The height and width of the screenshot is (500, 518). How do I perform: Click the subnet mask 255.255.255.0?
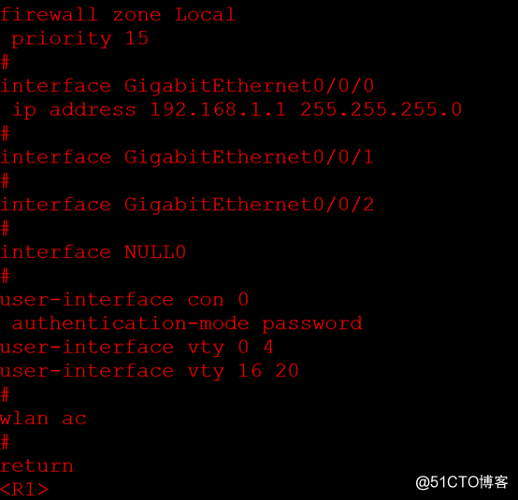[381, 109]
